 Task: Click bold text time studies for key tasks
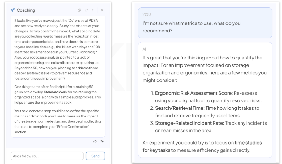[x=202, y=146]
